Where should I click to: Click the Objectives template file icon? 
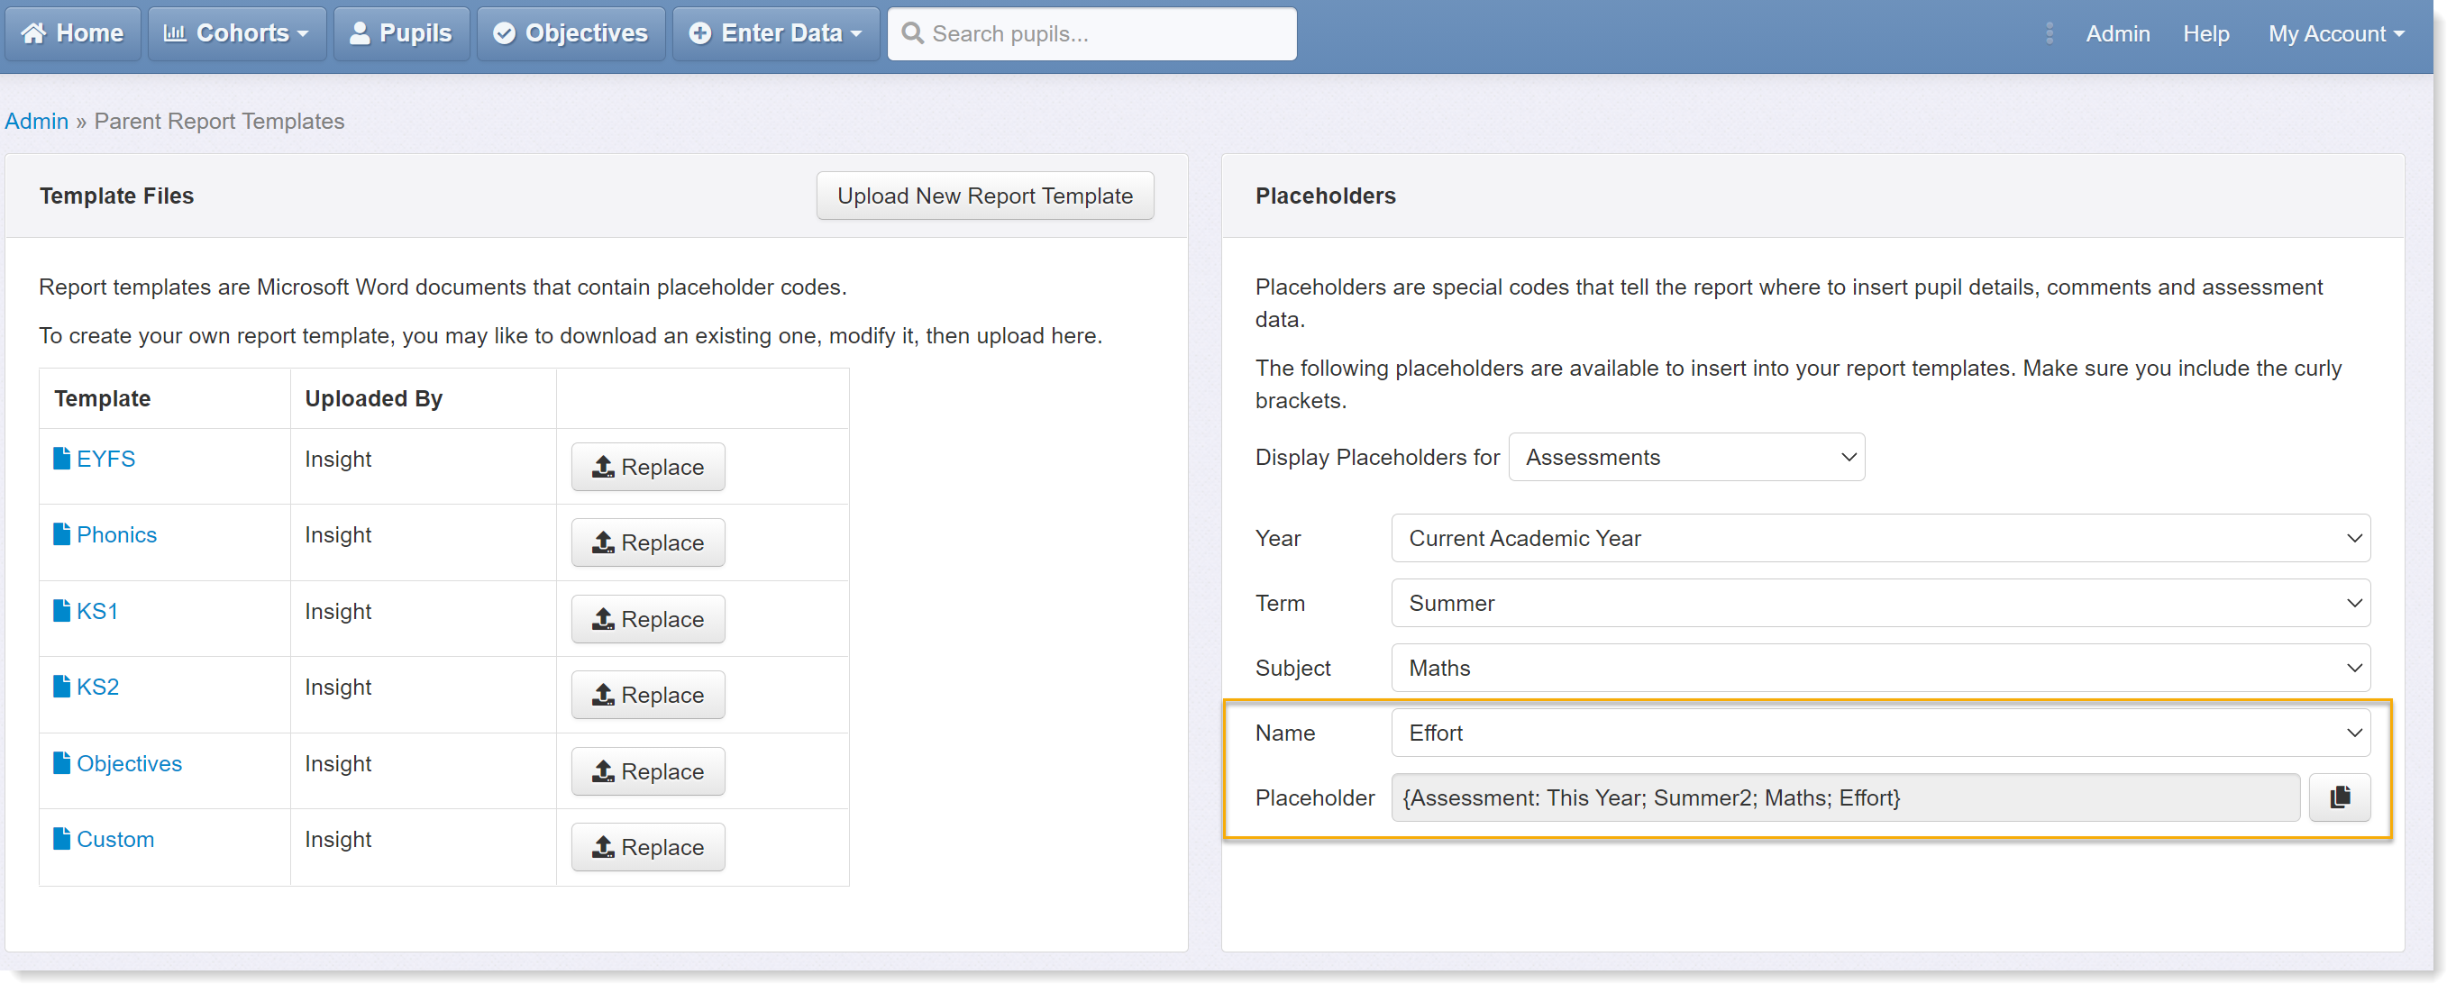(x=62, y=763)
